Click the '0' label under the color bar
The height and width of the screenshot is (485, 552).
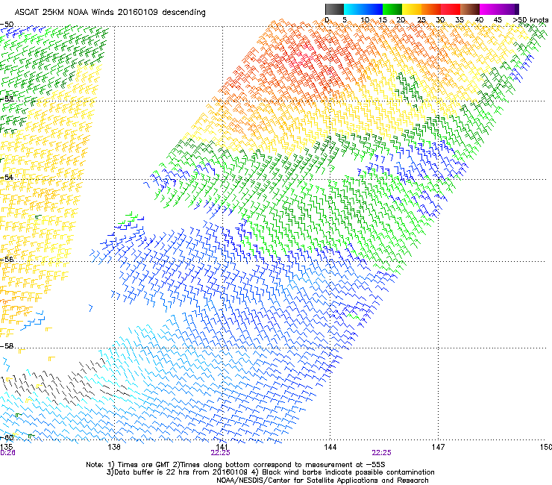click(327, 20)
